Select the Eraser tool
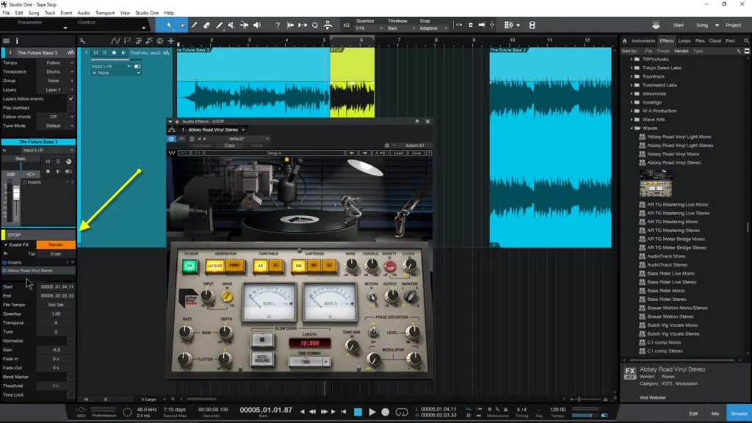 pos(206,25)
